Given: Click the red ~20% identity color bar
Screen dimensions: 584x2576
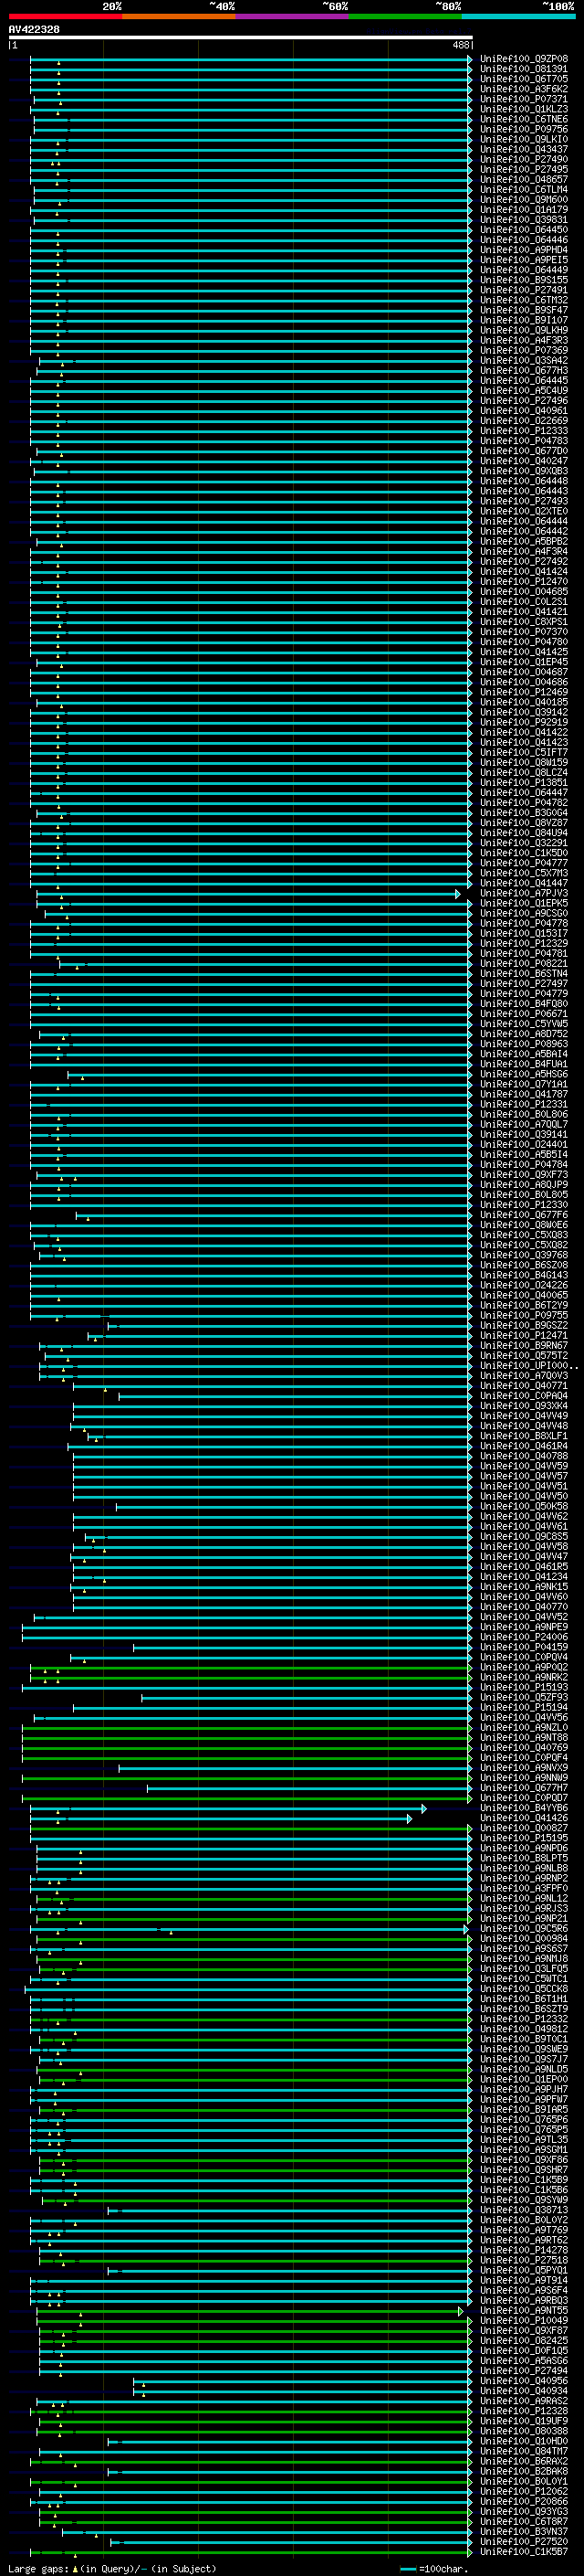Looking at the screenshot, I should pos(65,16).
